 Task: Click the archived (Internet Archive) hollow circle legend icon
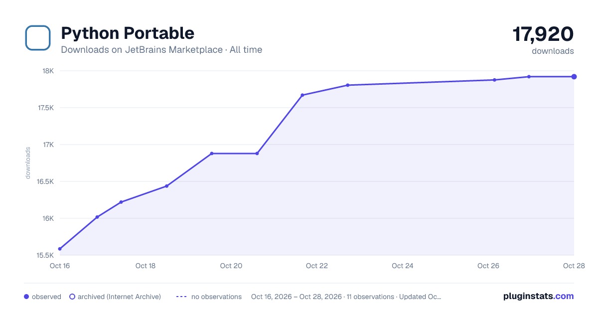72,297
